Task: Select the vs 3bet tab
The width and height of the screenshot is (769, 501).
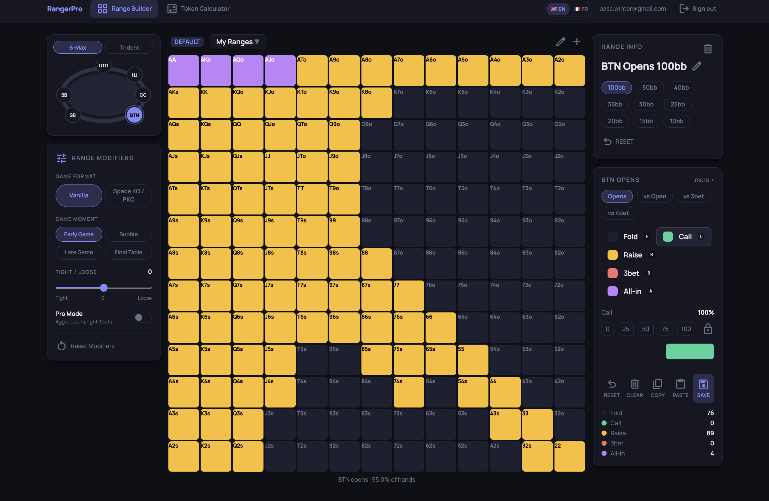Action: click(693, 196)
